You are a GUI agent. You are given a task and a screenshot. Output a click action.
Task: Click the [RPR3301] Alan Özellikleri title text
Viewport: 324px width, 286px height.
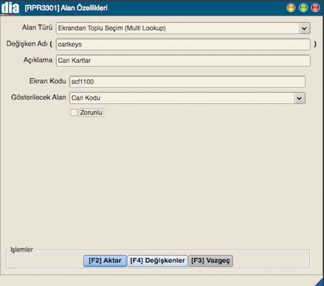(66, 8)
